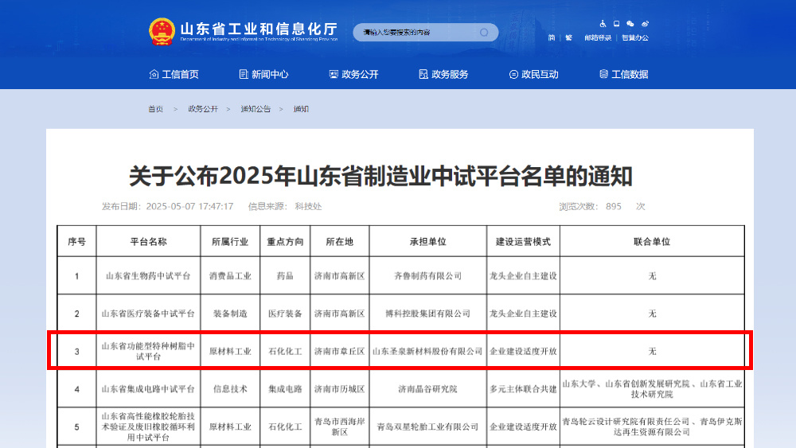Screen dimensions: 796x448
Task: Switch to traditional Chinese (繁)
Action: pos(568,38)
